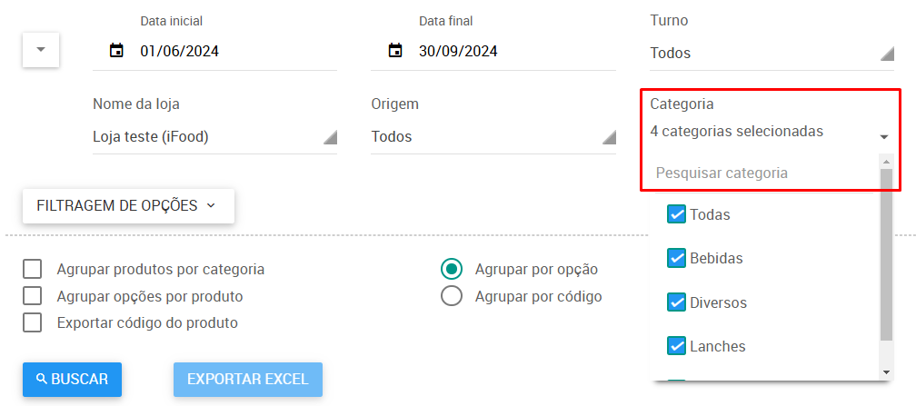The width and height of the screenshot is (916, 406).
Task: Click the category list scrollbar down arrow
Action: click(886, 372)
